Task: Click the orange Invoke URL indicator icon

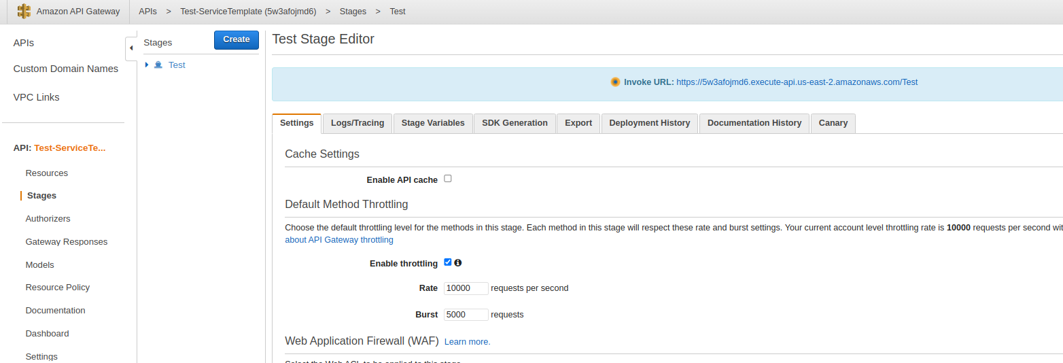Action: coord(615,82)
